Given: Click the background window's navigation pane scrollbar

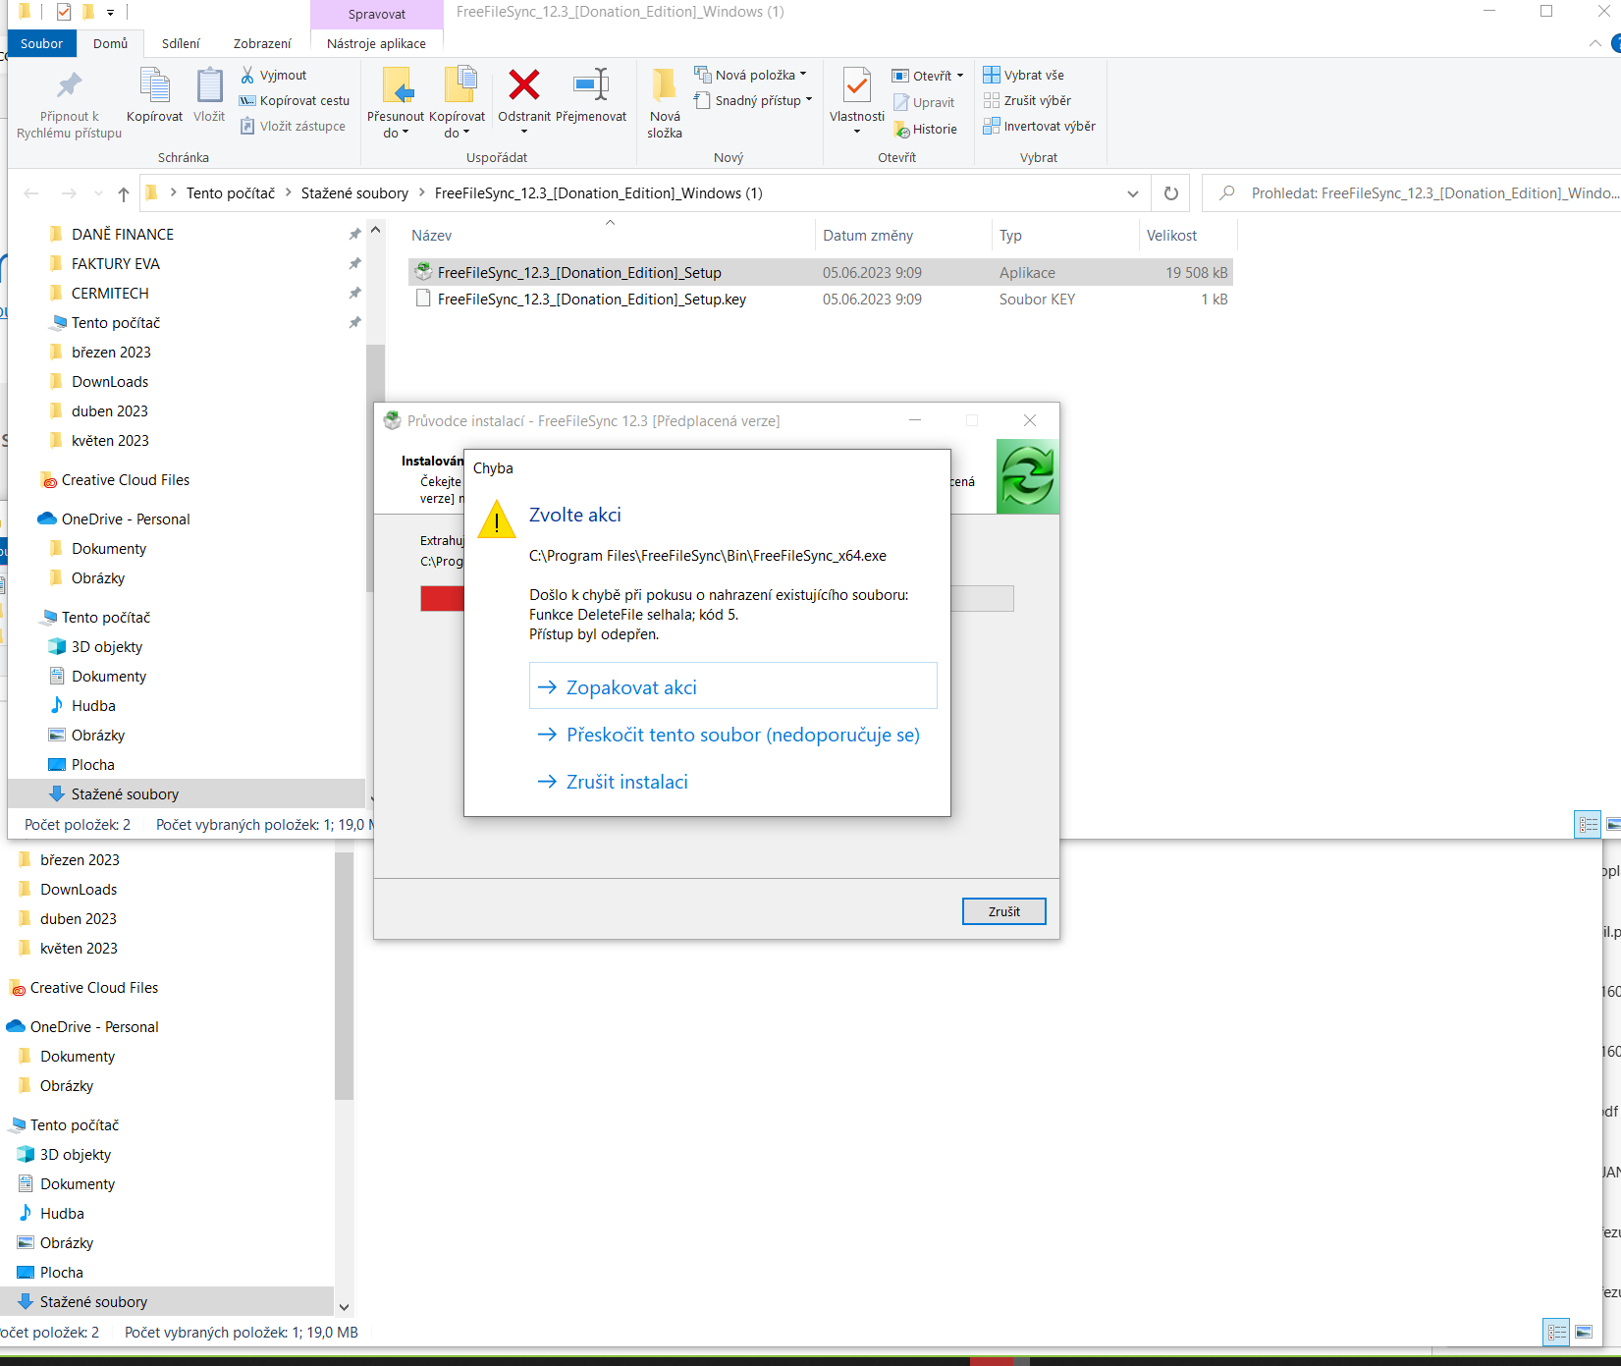Looking at the screenshot, I should point(344,977).
